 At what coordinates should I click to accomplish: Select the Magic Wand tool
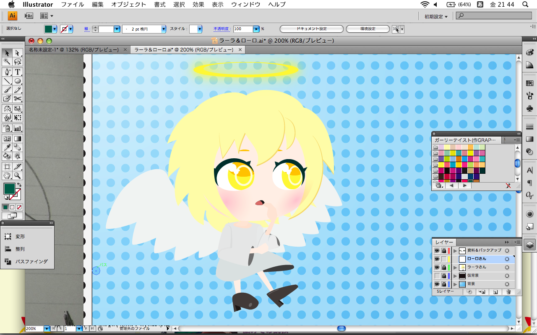[7, 62]
